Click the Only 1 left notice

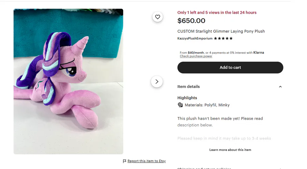point(217,13)
